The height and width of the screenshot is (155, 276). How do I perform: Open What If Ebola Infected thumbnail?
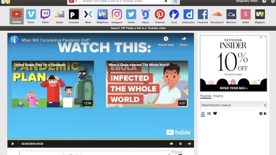147,84
